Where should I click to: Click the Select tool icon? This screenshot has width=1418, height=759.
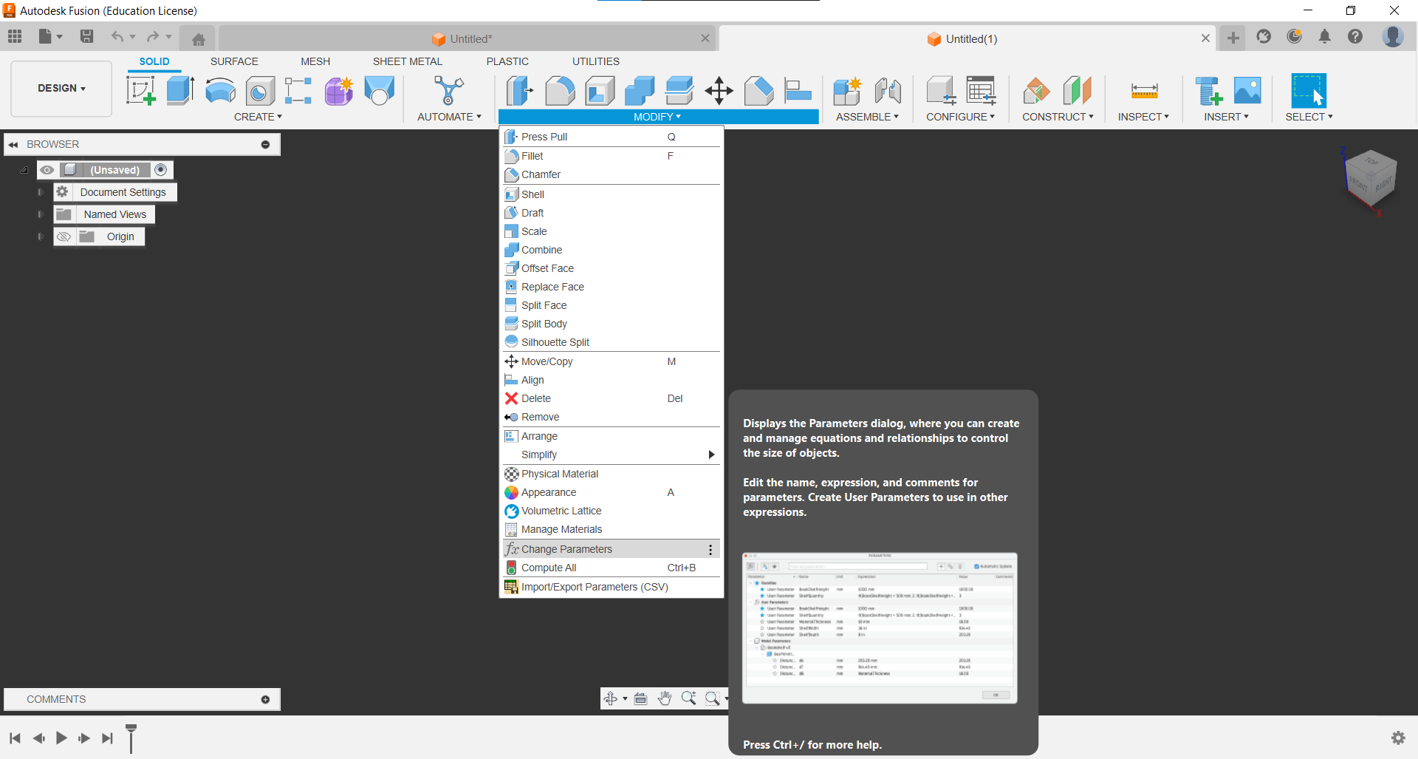tap(1308, 91)
